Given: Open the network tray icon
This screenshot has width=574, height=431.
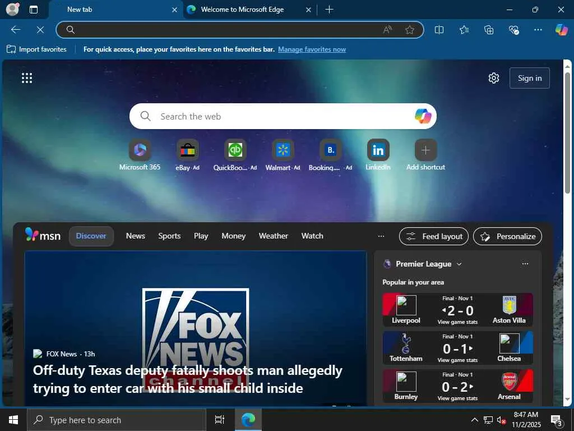Looking at the screenshot, I should tap(488, 420).
